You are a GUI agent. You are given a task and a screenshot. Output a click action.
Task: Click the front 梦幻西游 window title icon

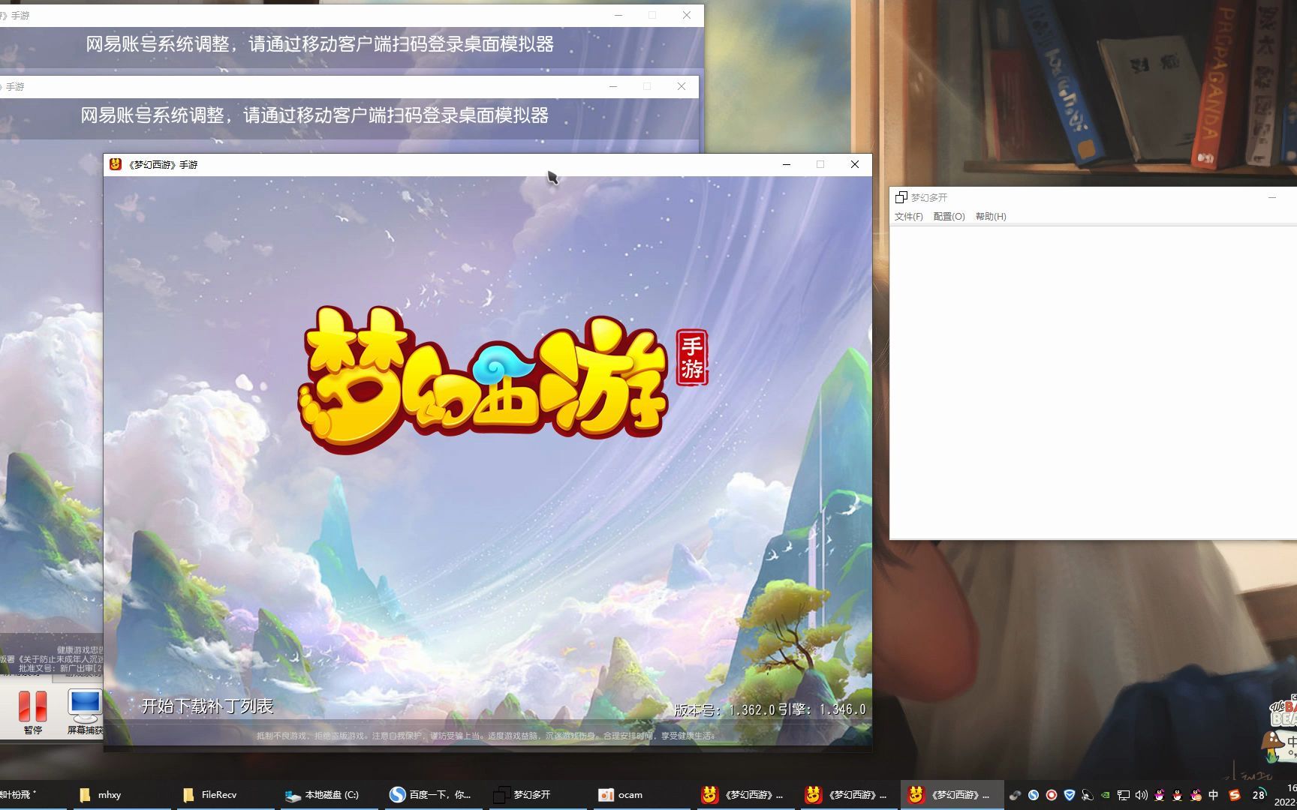[115, 164]
